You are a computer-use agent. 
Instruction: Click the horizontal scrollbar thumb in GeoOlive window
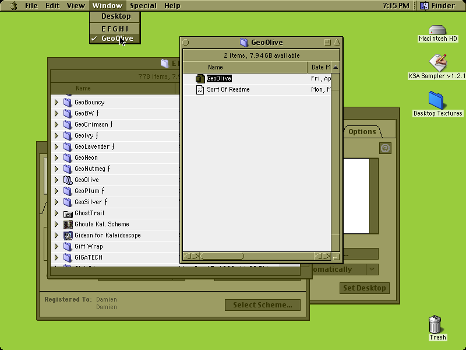[x=222, y=256]
